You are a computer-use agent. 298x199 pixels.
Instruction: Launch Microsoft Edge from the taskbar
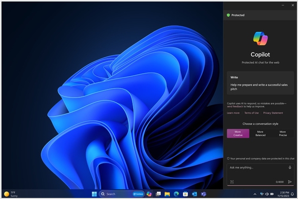(176, 194)
